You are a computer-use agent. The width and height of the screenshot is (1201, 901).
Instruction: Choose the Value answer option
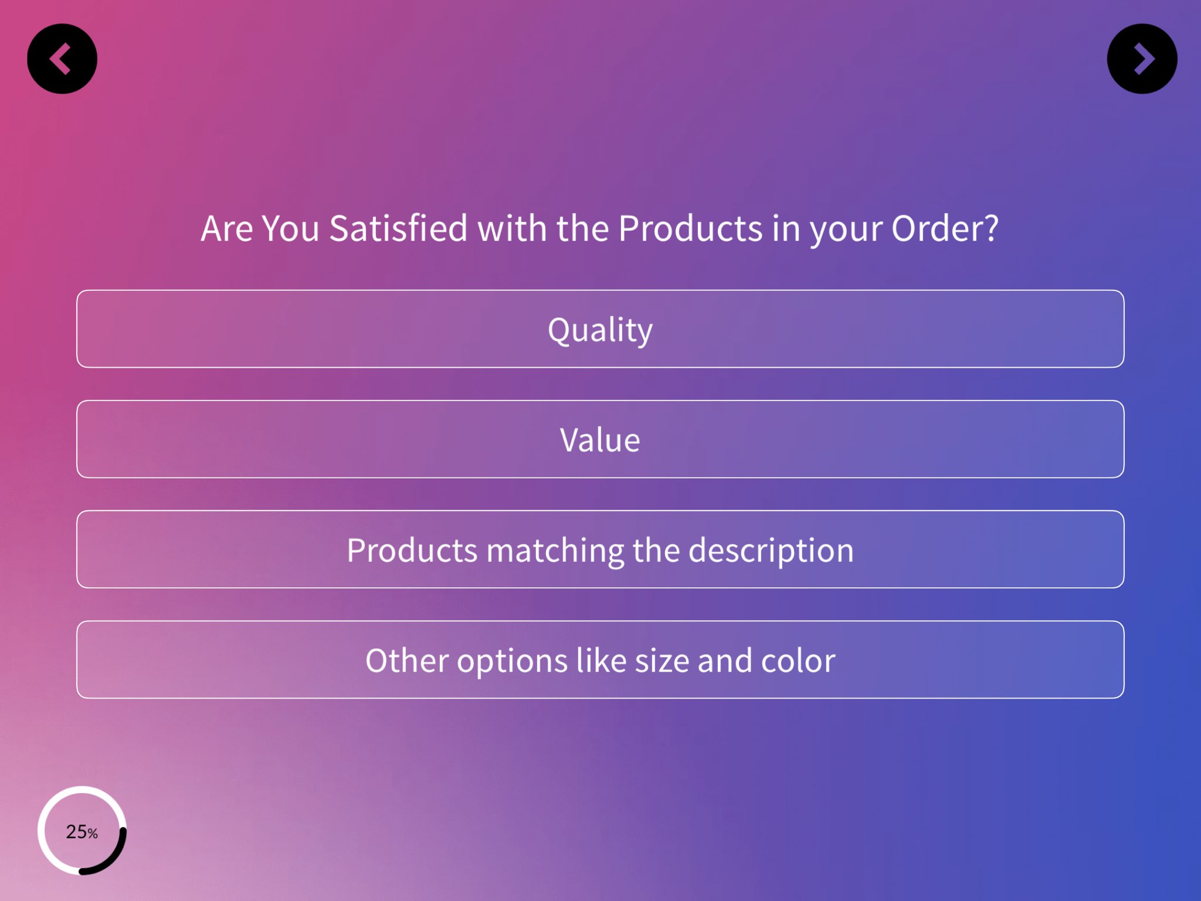pyautogui.click(x=600, y=439)
